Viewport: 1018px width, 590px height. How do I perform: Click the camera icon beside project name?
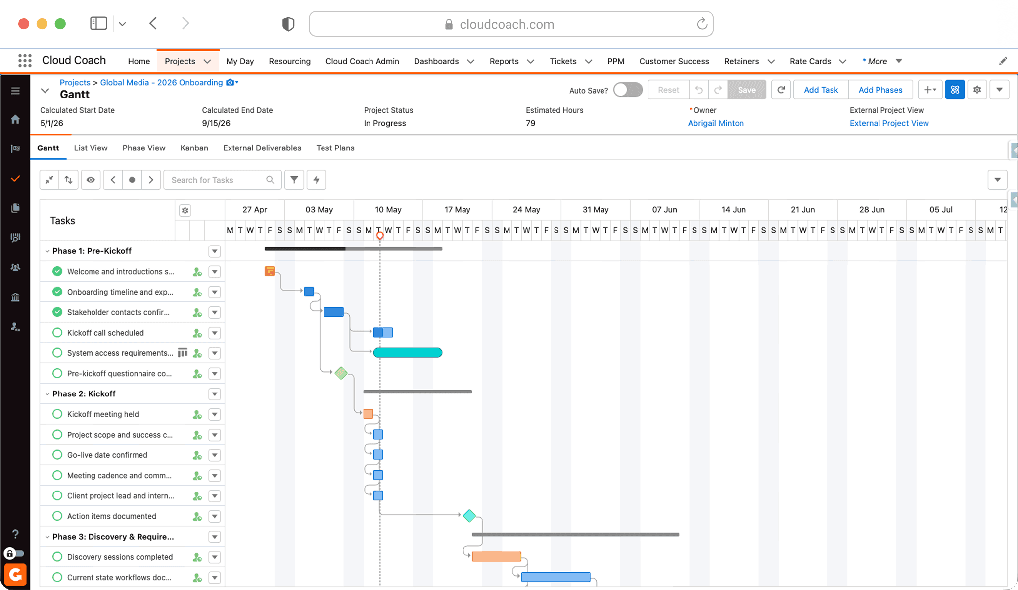coord(231,82)
